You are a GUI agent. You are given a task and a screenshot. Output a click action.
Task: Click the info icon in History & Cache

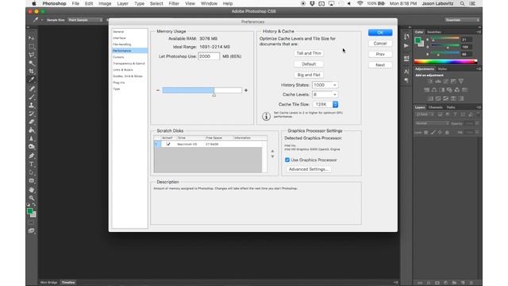tap(266, 116)
